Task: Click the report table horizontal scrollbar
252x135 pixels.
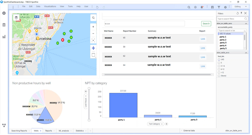Action: (x=158, y=75)
